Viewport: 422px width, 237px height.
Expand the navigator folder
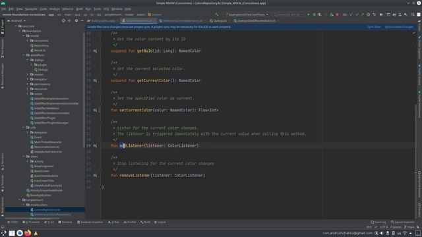pos(28,79)
